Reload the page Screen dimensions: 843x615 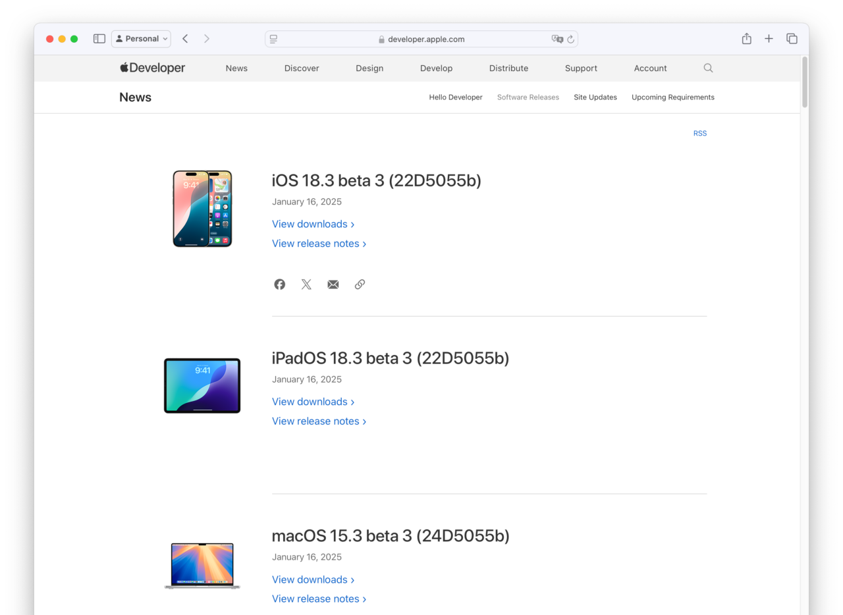click(571, 40)
